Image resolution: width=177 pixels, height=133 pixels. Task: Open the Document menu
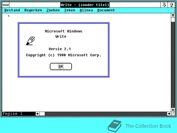(106, 10)
